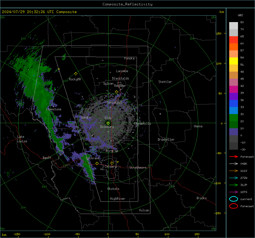Click the white plus marker west of Hanna
Image resolution: width=255 pixels, height=238 pixels.
(x=160, y=114)
